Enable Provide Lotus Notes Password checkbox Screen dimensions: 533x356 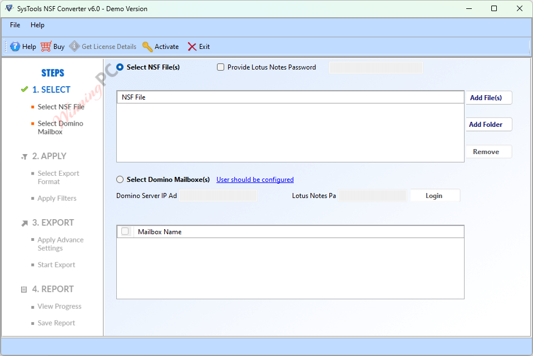(x=221, y=67)
